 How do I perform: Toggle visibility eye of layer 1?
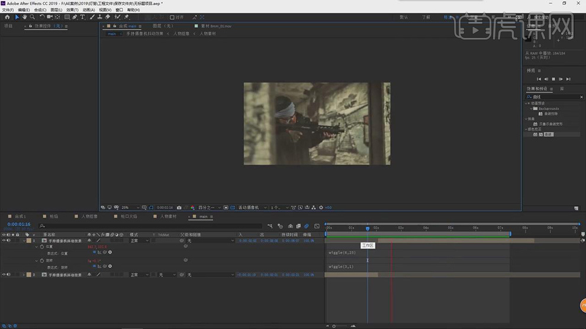pyautogui.click(x=4, y=241)
